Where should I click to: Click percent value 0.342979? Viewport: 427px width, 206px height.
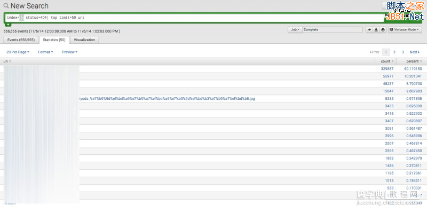(x=414, y=158)
